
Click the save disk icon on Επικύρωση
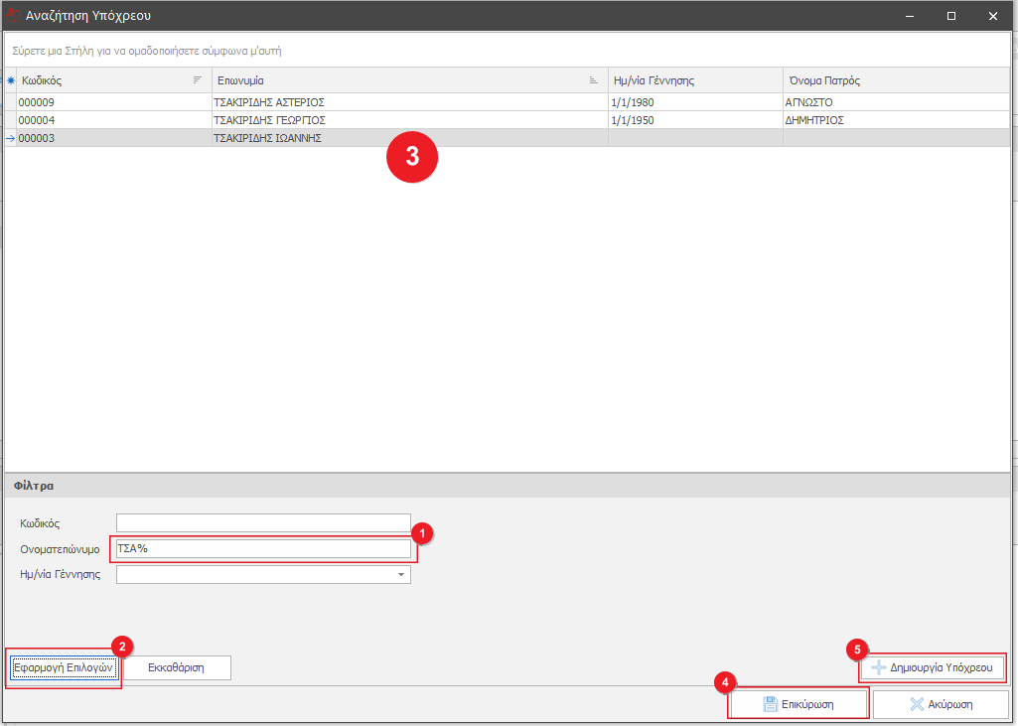(770, 704)
